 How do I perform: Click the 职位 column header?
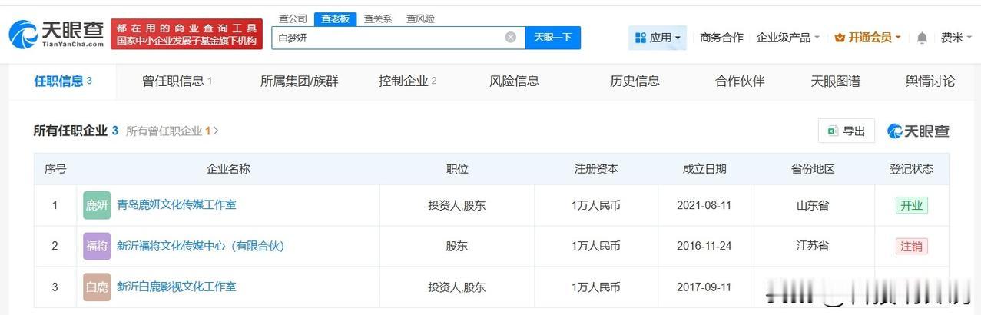point(457,169)
